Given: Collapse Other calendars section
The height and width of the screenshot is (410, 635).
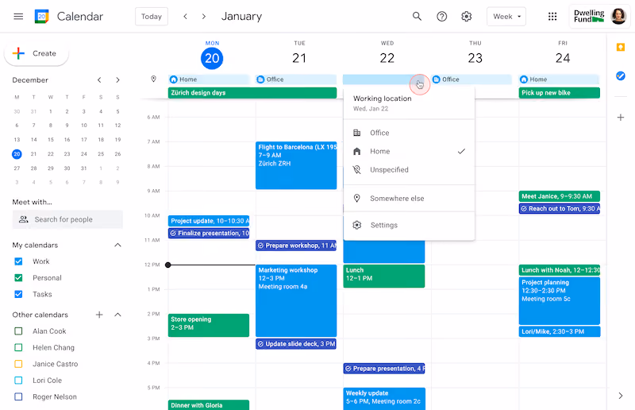Looking at the screenshot, I should [117, 315].
